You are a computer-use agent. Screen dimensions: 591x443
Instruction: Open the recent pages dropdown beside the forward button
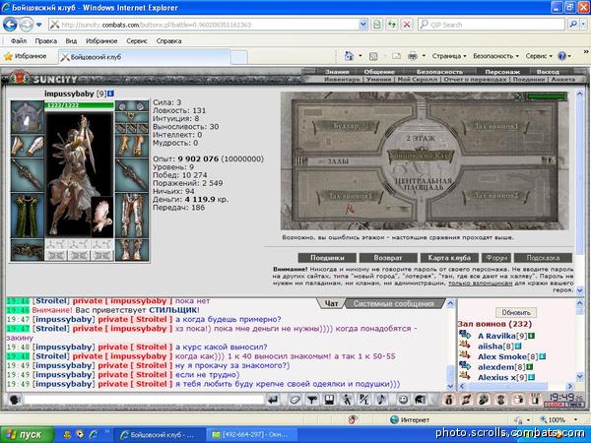(38, 25)
